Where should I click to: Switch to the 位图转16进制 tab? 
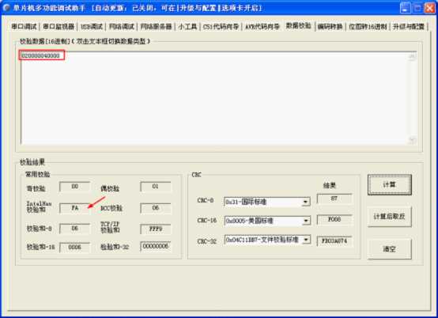point(368,27)
